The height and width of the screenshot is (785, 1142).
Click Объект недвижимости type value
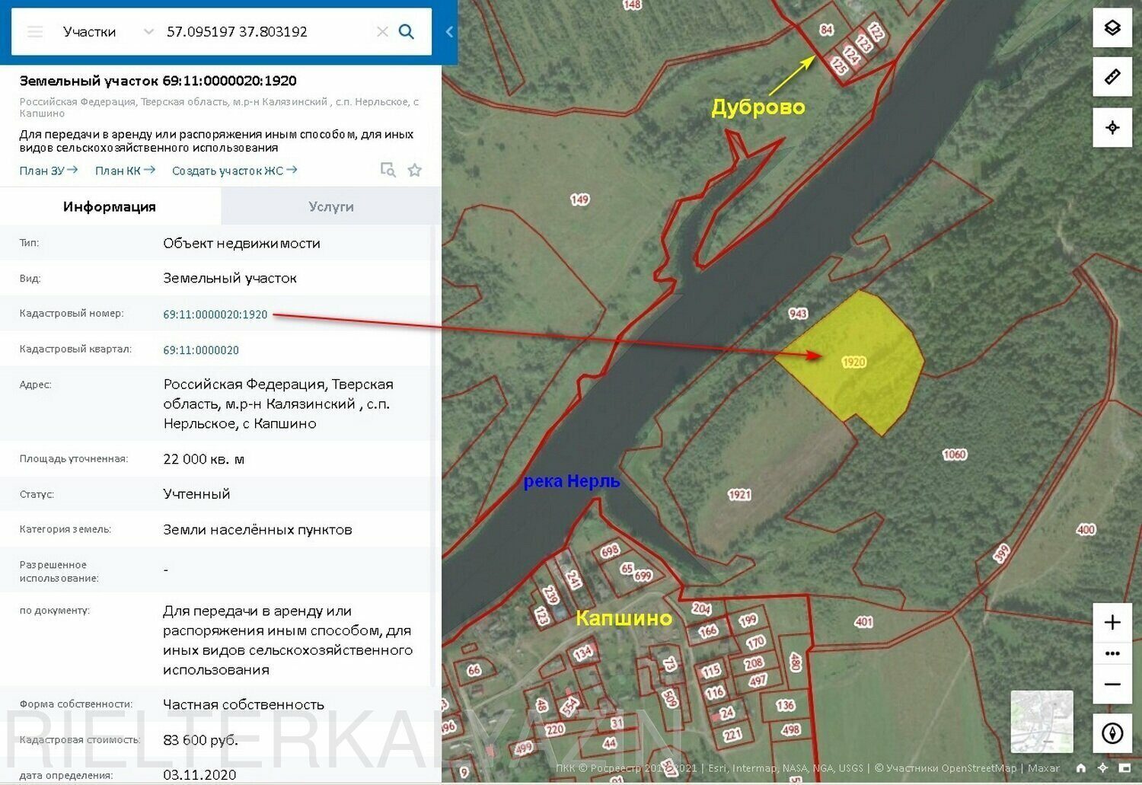click(x=241, y=244)
